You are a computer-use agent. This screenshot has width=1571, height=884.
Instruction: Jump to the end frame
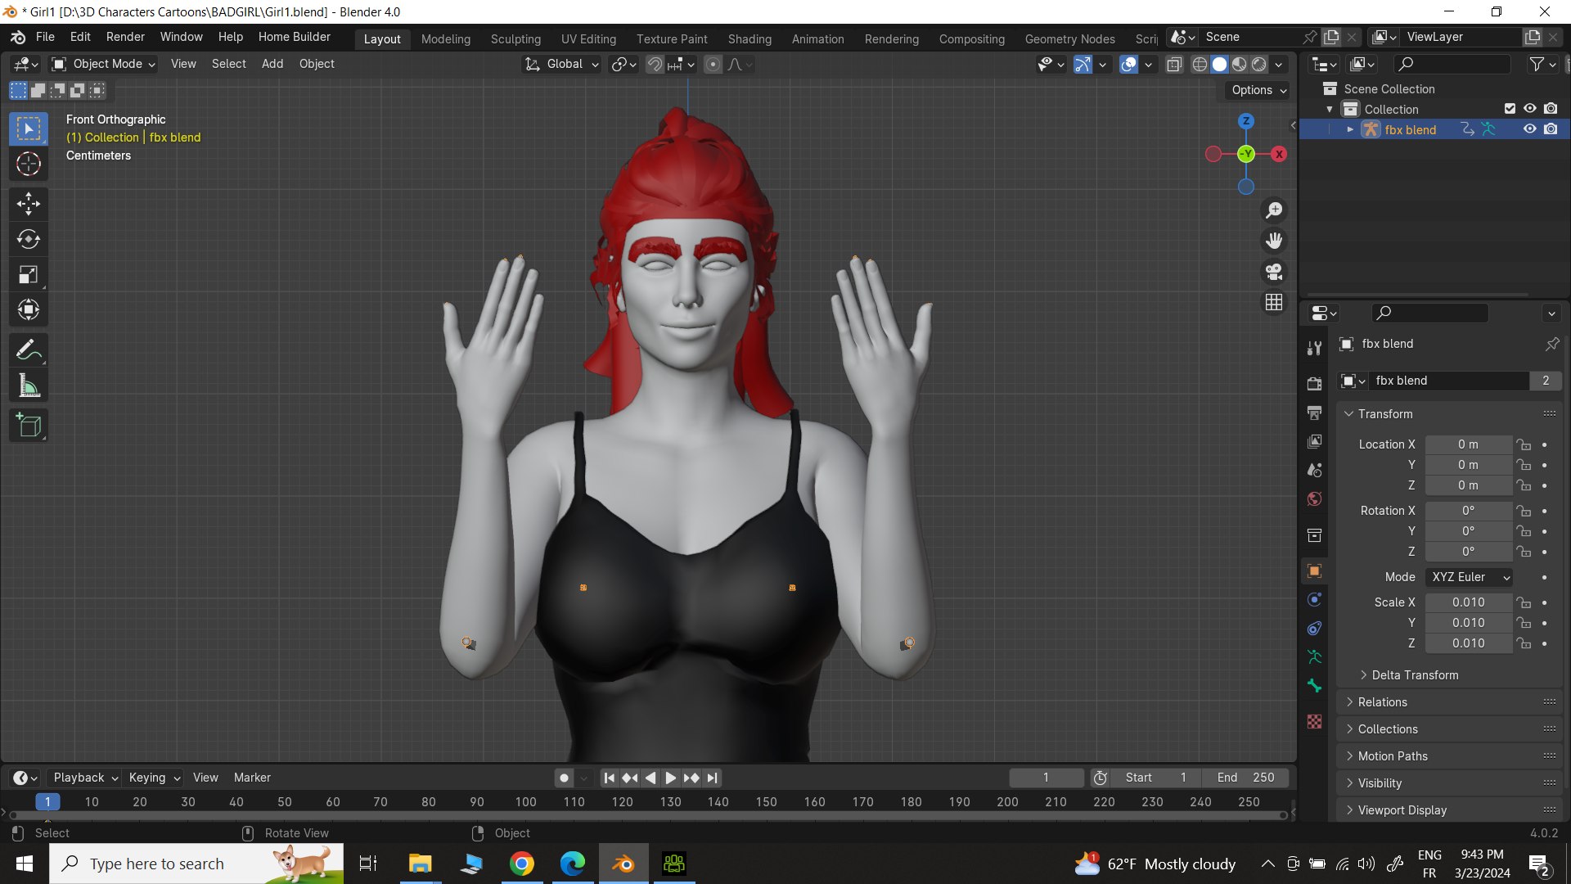point(713,778)
